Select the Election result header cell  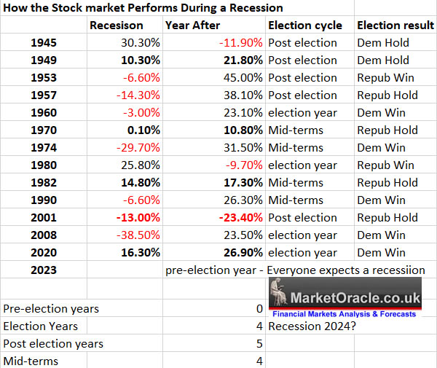pos(392,26)
